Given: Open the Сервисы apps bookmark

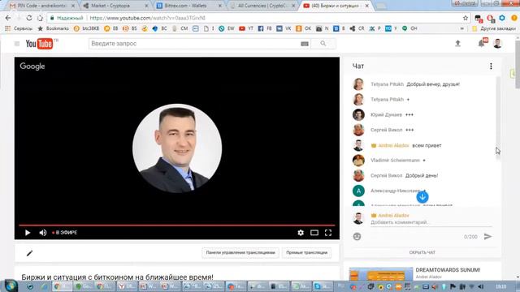Looking at the screenshot, I should pos(19,28).
